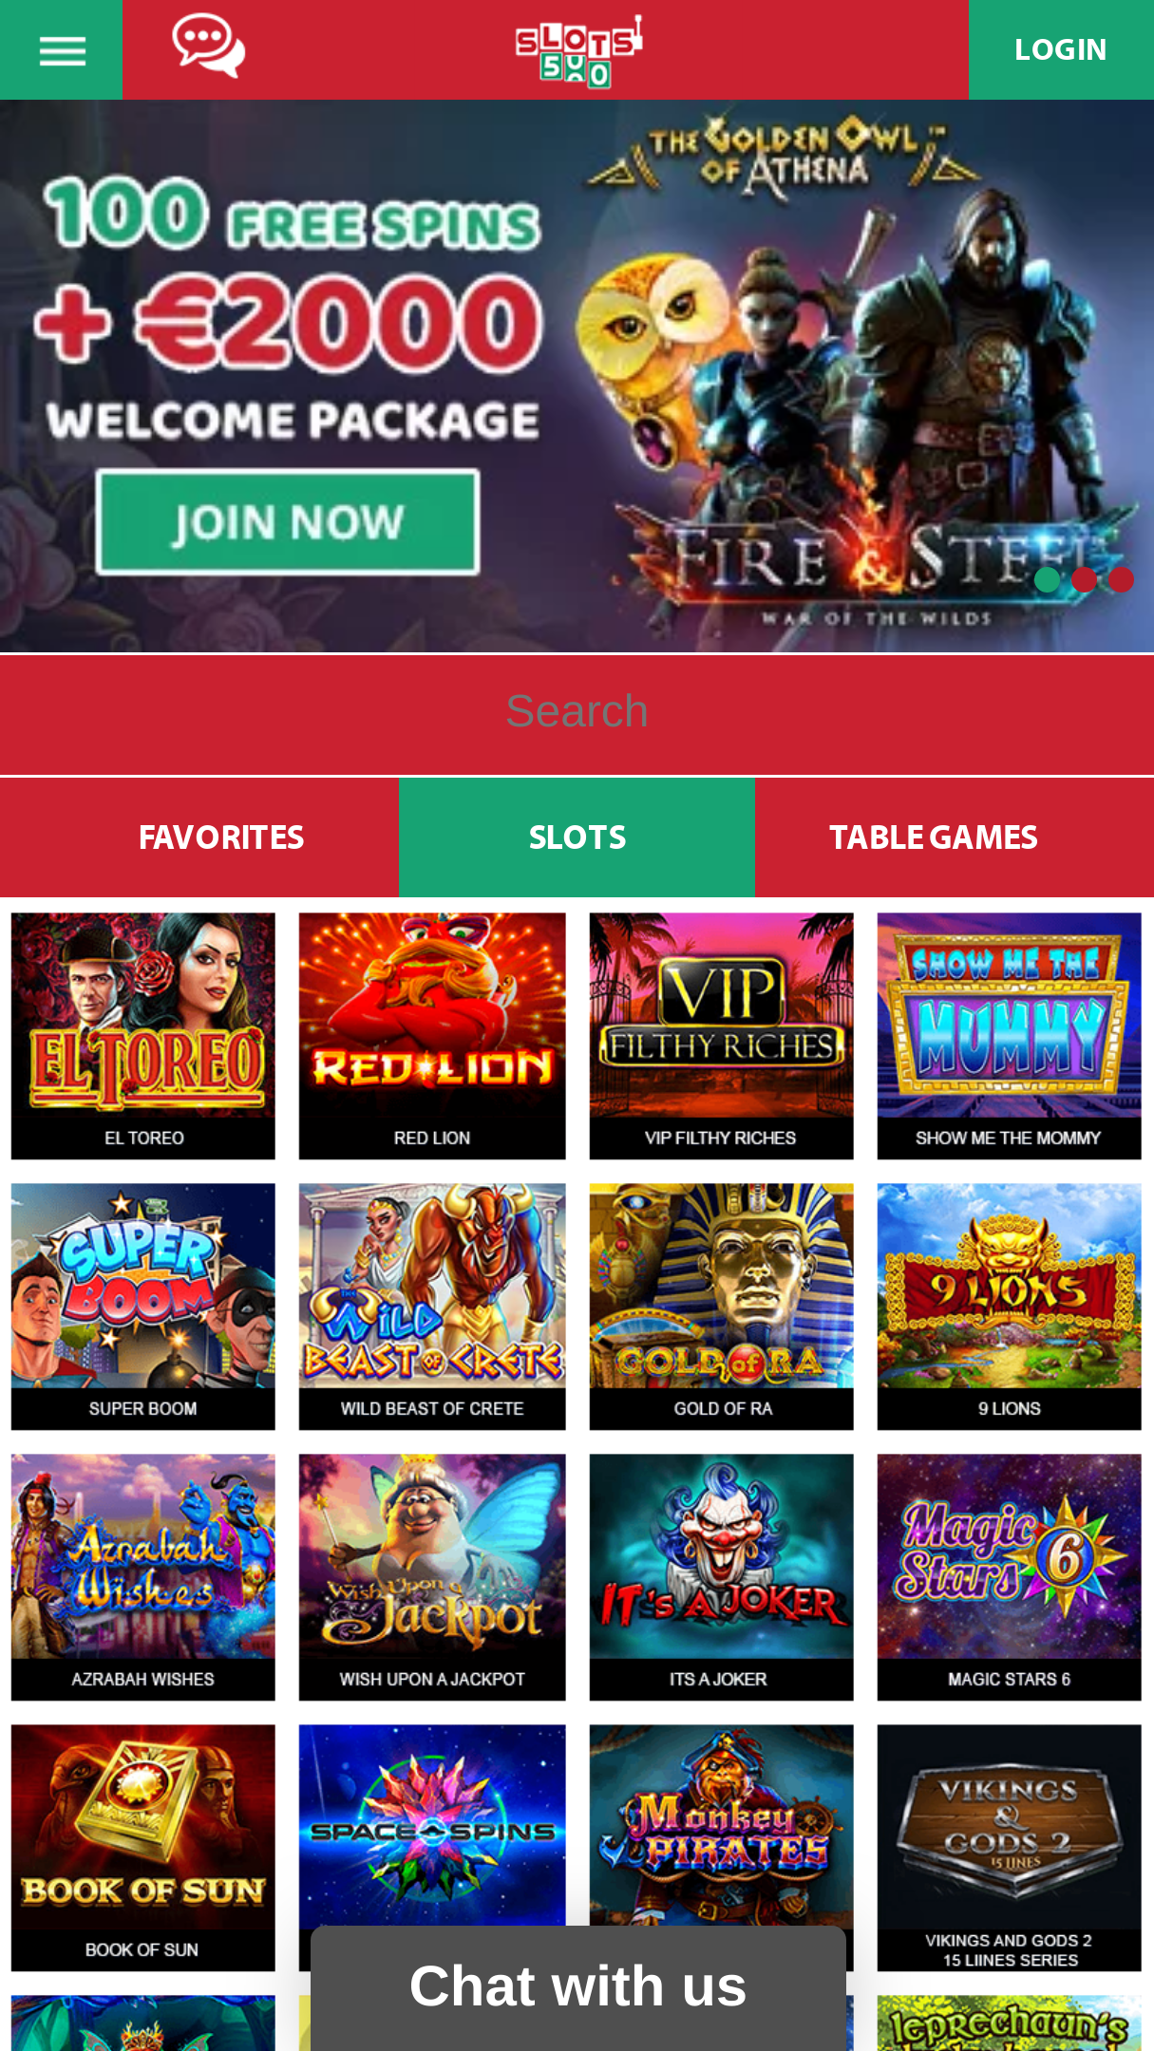Screen dimensions: 1154x2051
Task: Switch to the FAVORITES tab
Action: tap(221, 837)
